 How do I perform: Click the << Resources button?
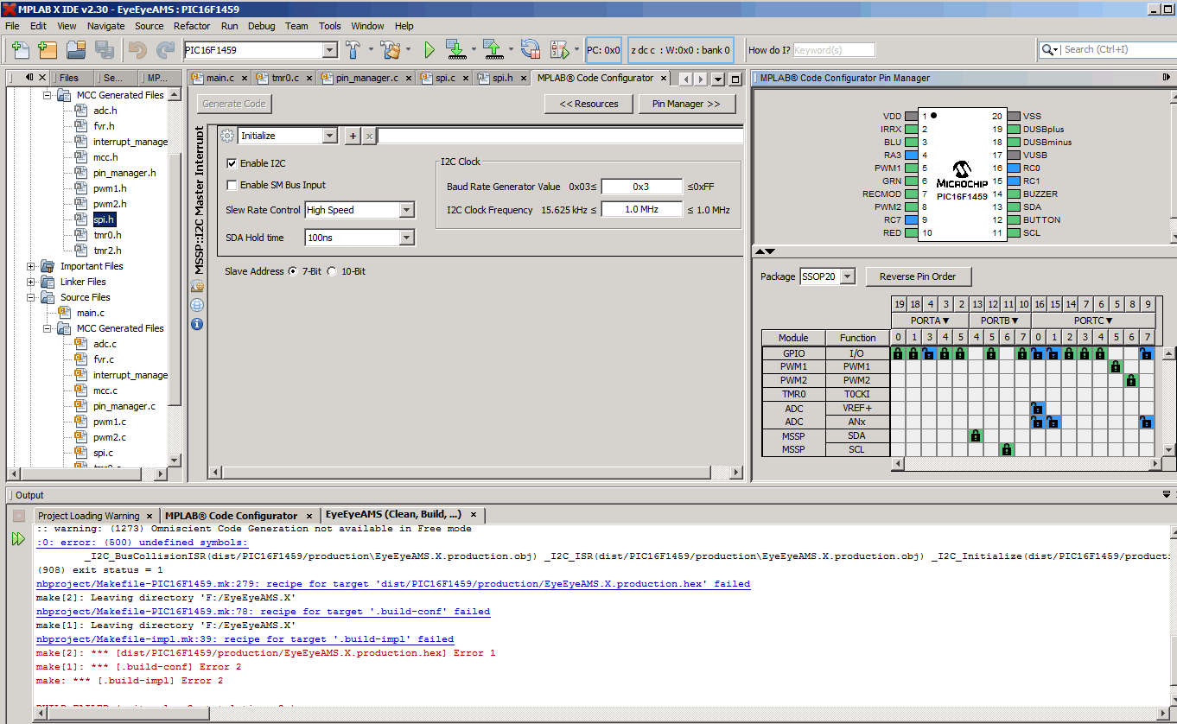[589, 104]
